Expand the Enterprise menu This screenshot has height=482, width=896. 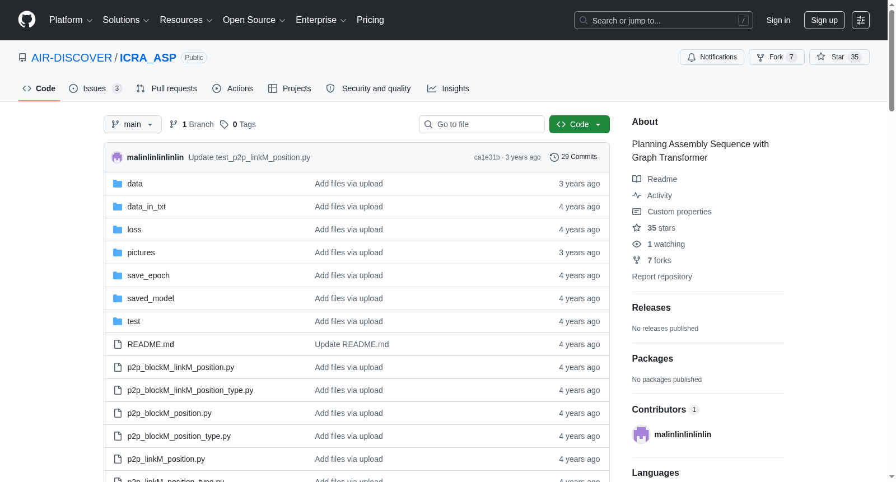pyautogui.click(x=321, y=20)
